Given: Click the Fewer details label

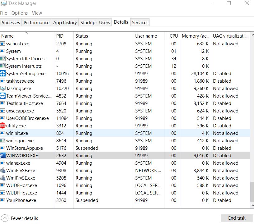Looking at the screenshot, I should tap(24, 218).
